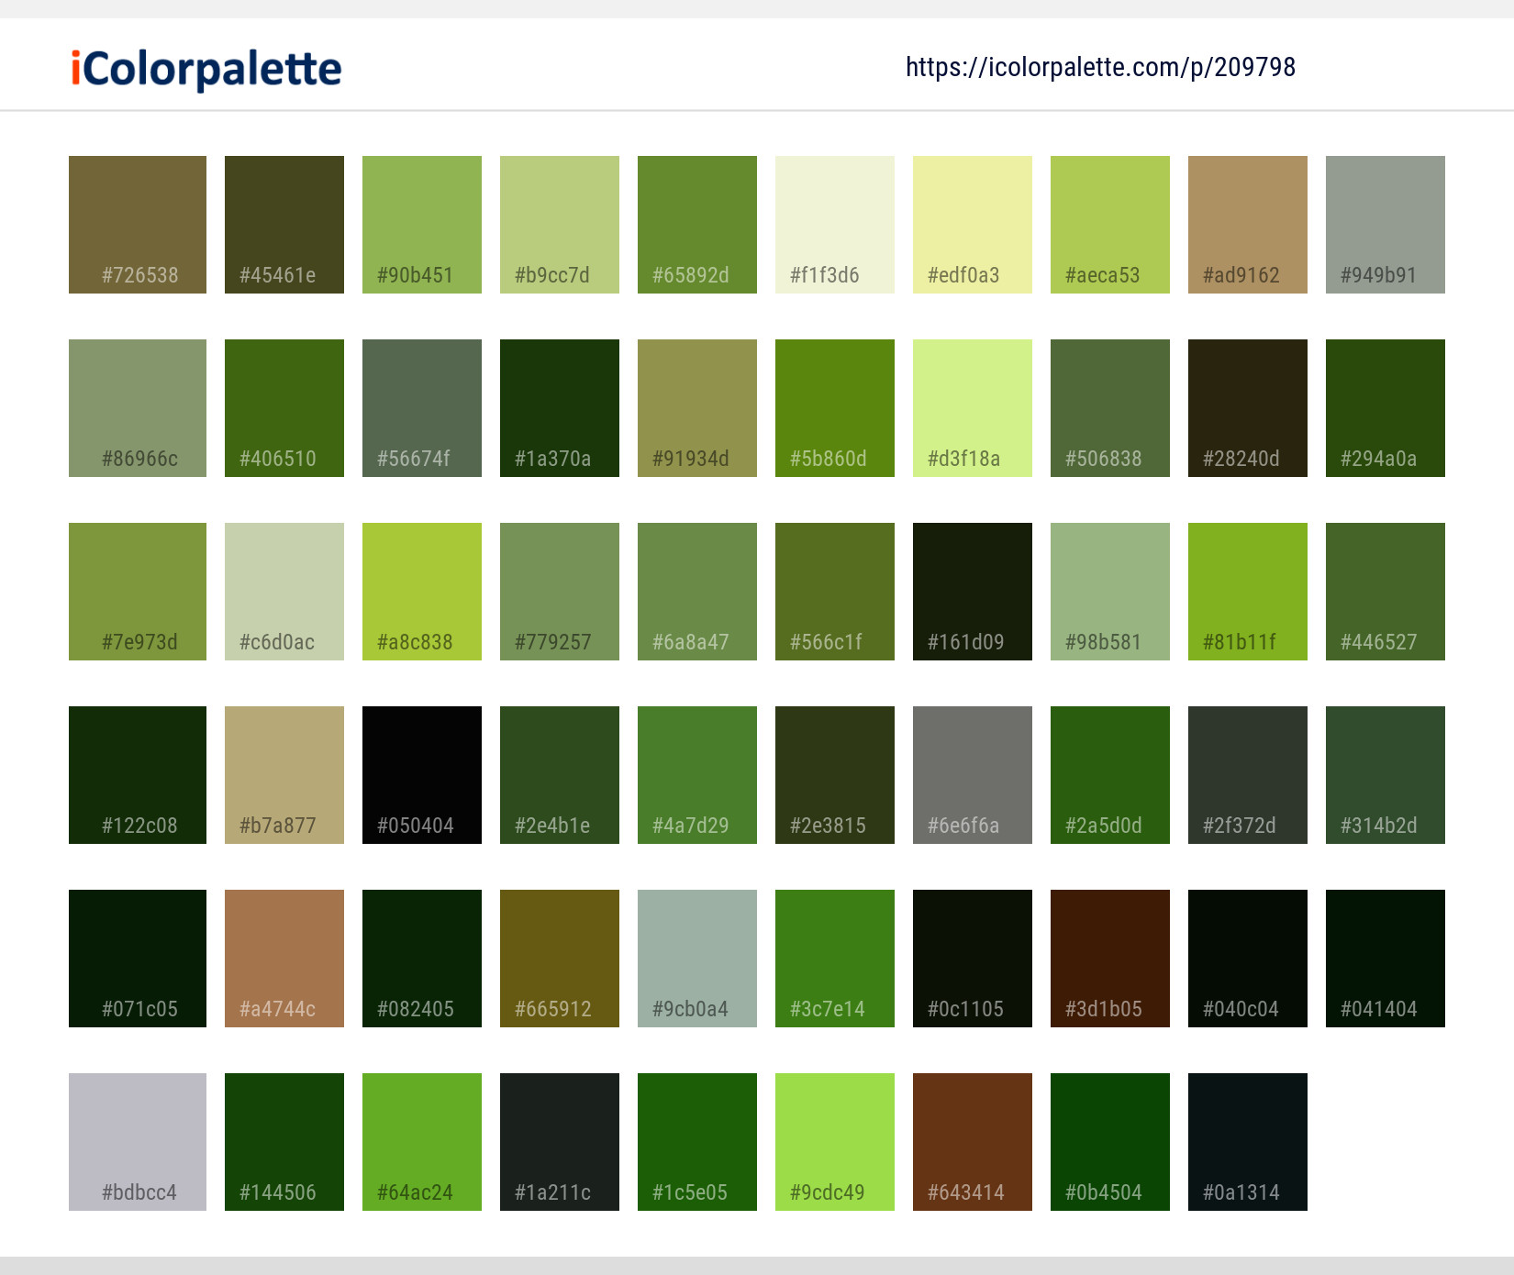Select the #071c05 swatch
The width and height of the screenshot is (1514, 1275).
(138, 959)
